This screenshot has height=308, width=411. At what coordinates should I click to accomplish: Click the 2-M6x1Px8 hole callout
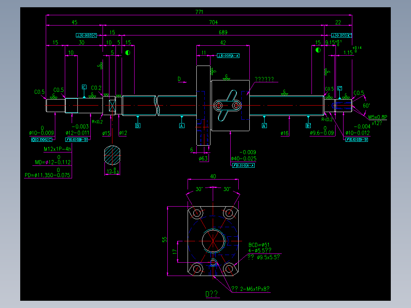252,288
